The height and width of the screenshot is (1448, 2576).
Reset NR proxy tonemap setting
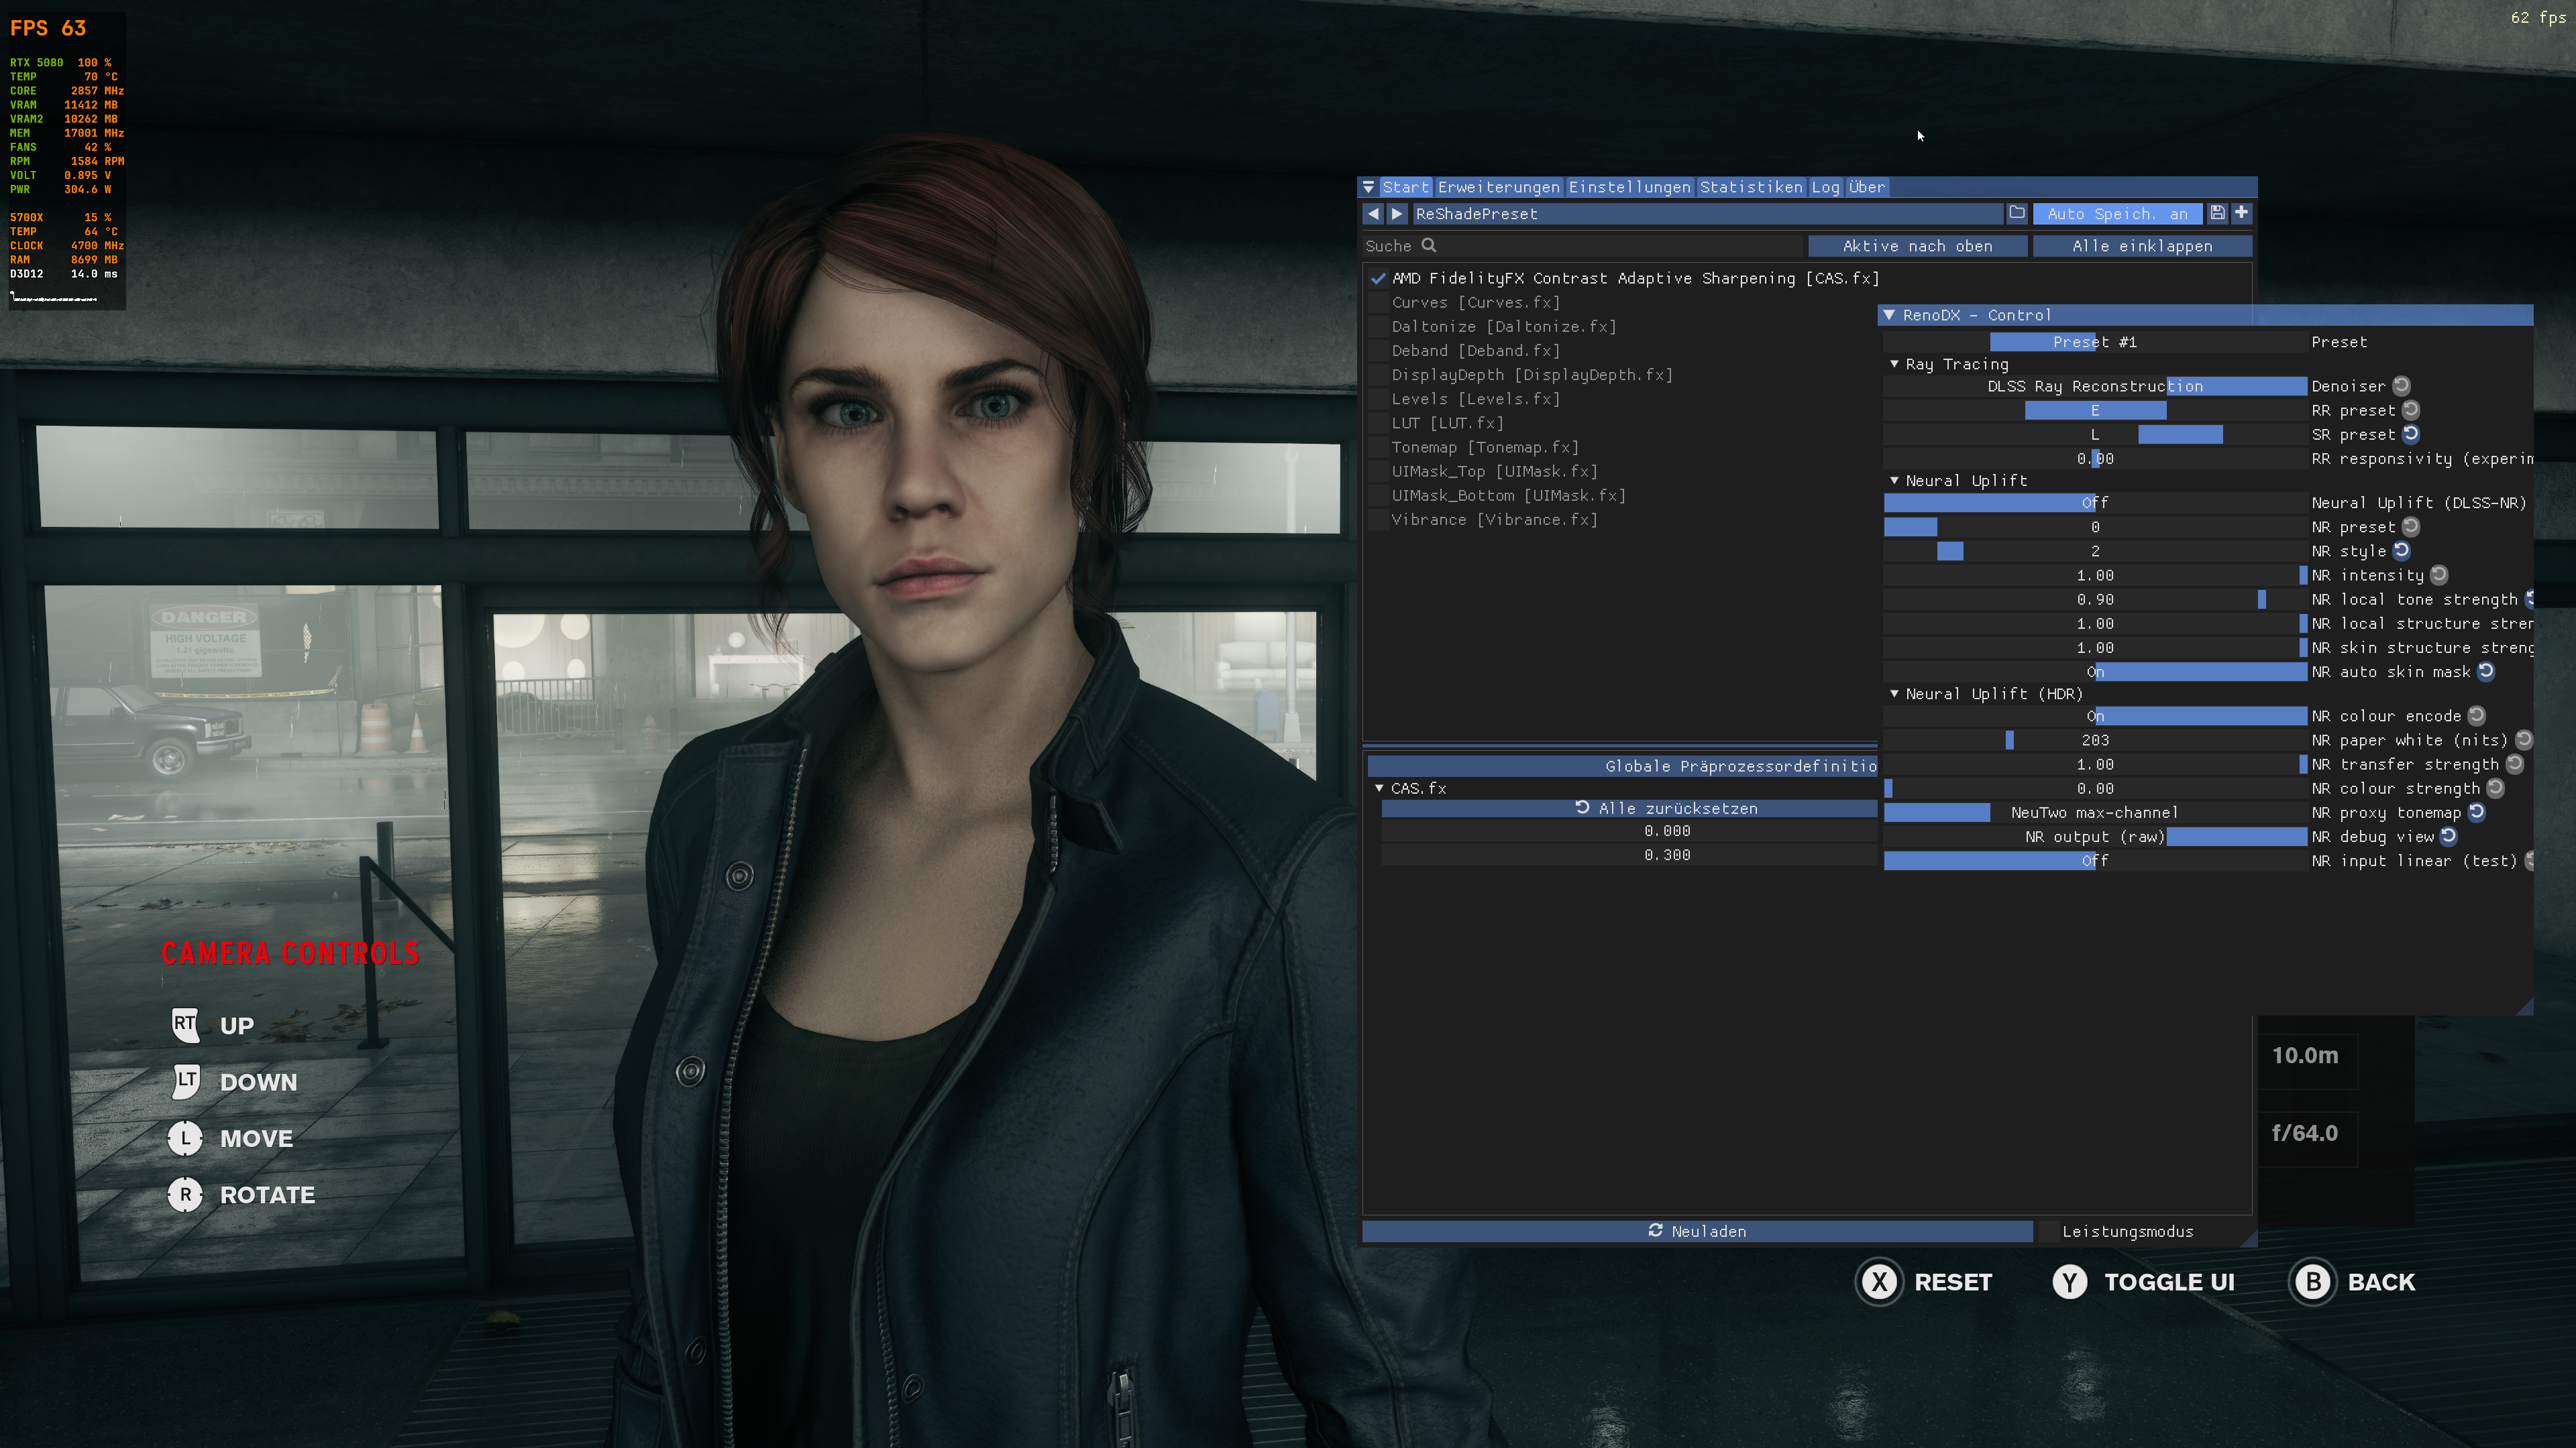click(2476, 812)
